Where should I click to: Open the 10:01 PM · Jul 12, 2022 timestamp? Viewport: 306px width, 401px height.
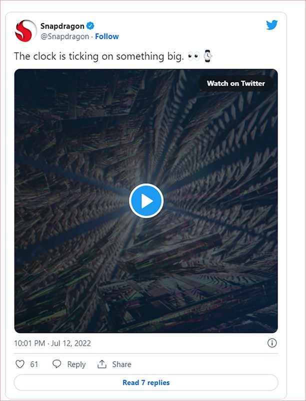[x=52, y=343]
